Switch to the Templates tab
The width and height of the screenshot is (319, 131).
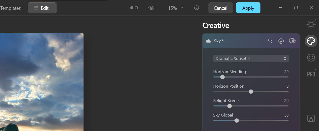click(x=11, y=8)
